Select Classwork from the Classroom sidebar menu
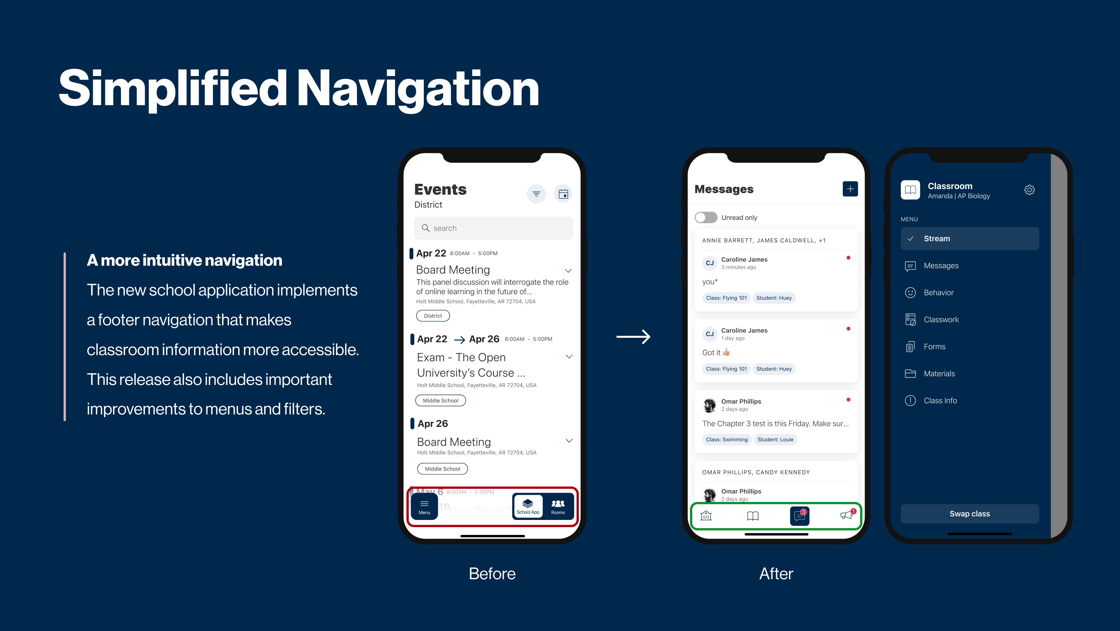Image resolution: width=1120 pixels, height=631 pixels. (942, 320)
